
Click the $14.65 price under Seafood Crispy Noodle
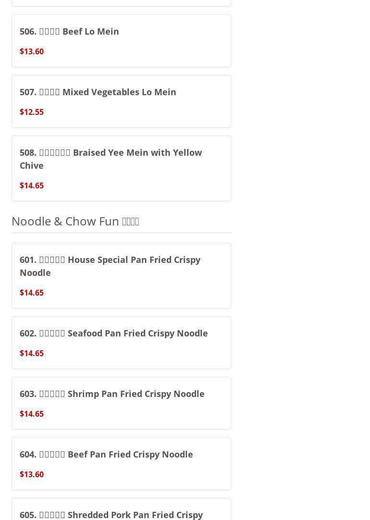32,353
